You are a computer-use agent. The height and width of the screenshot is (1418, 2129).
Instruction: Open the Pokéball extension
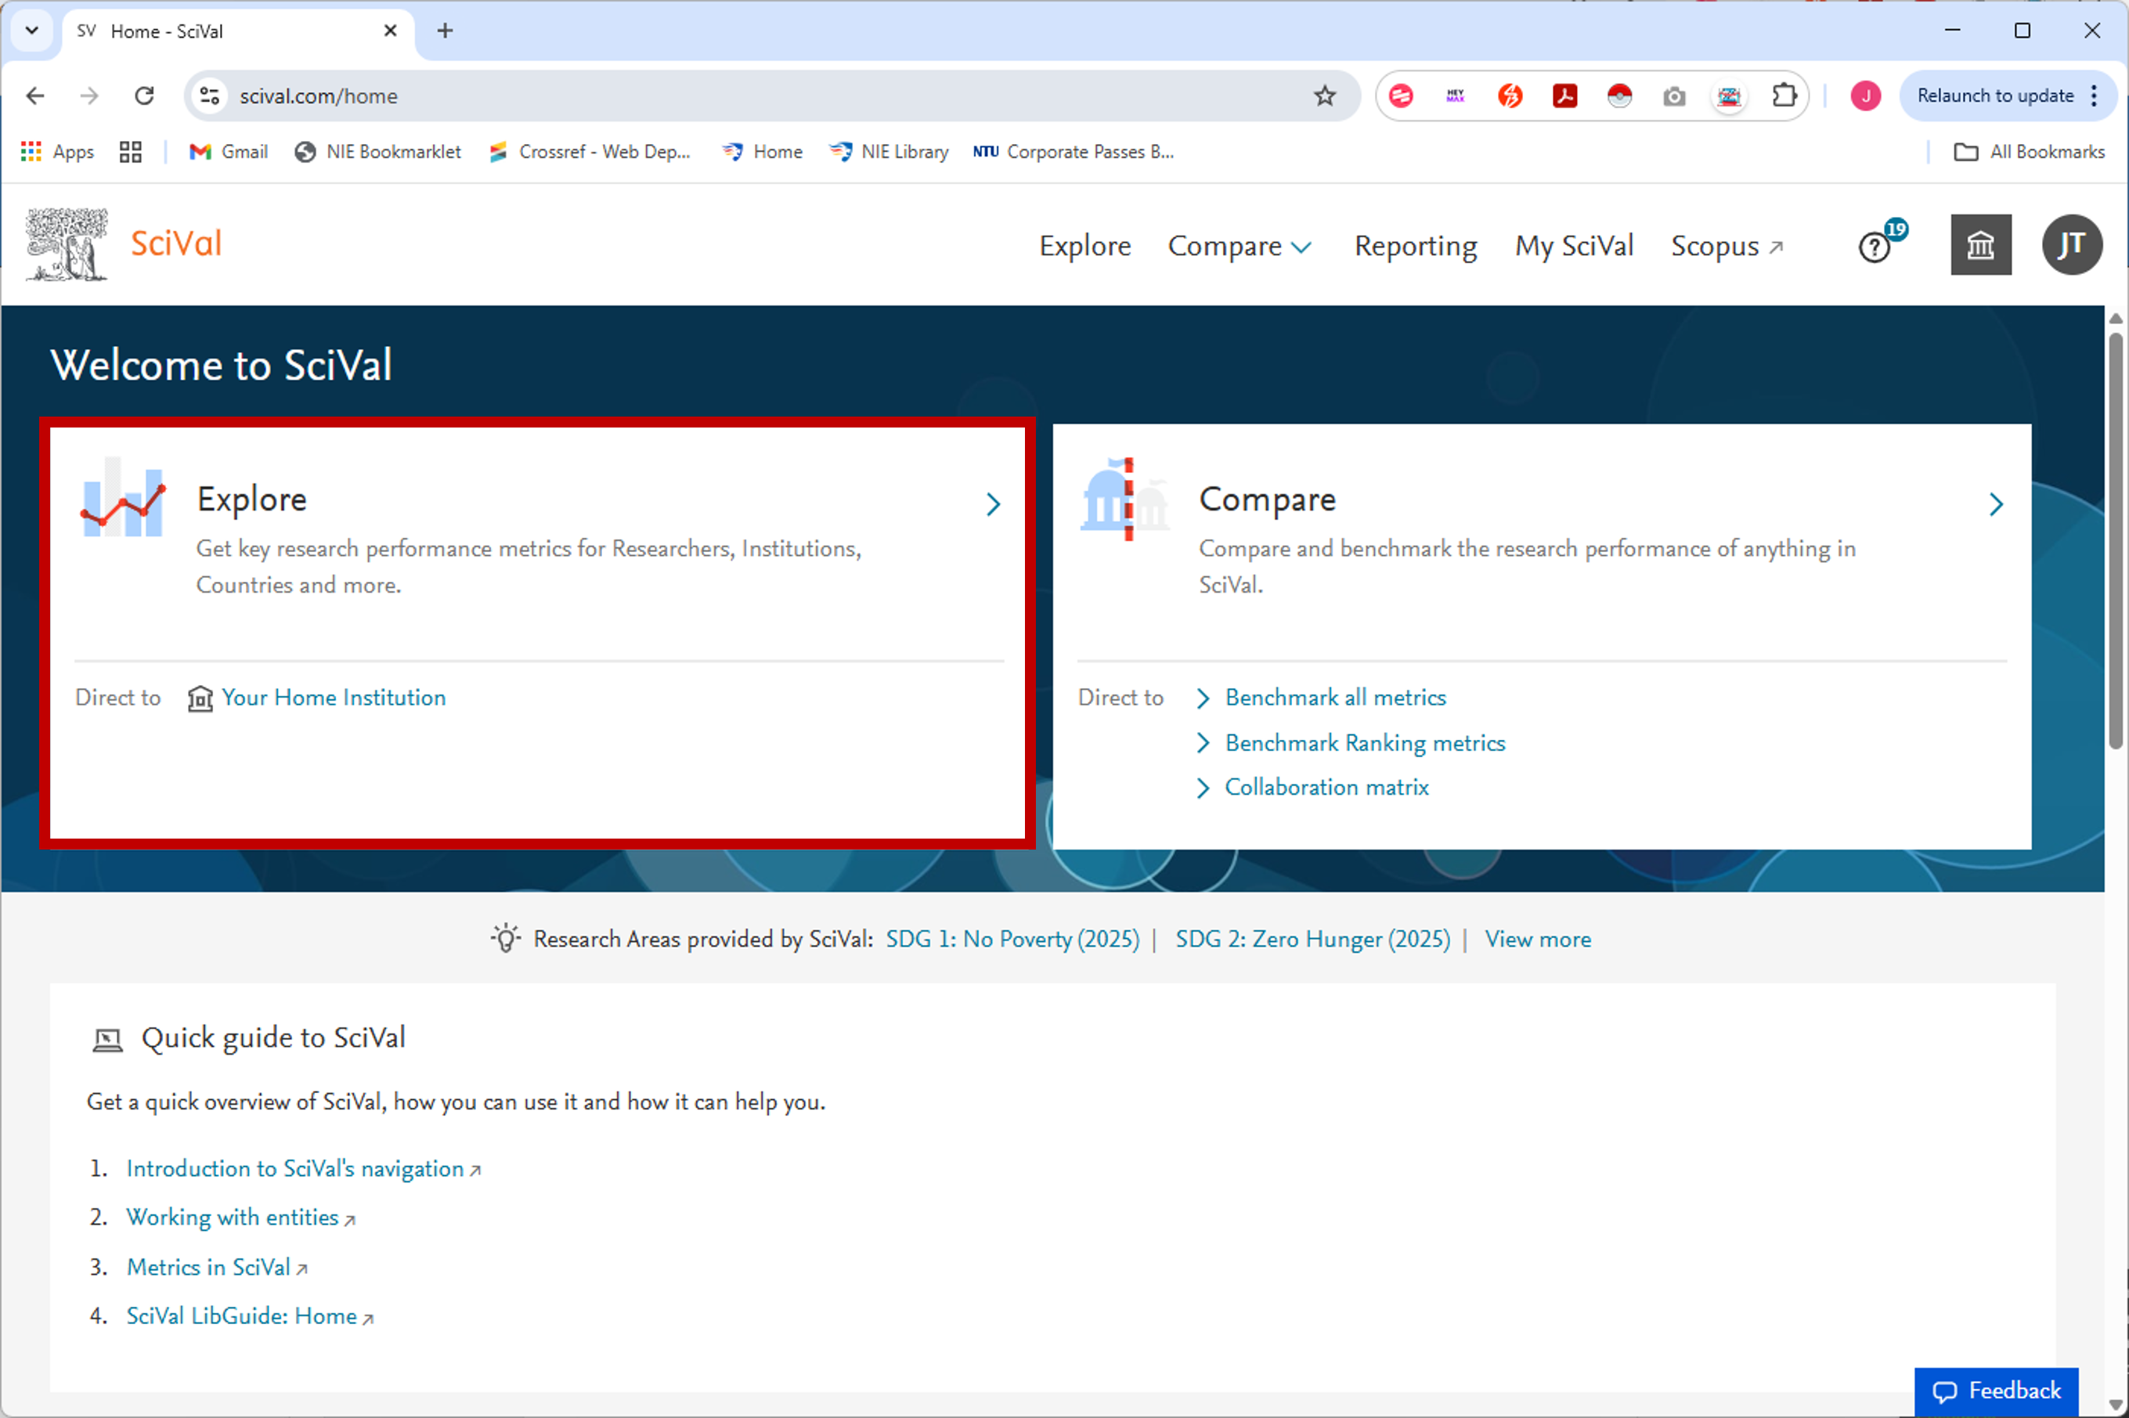1620,95
